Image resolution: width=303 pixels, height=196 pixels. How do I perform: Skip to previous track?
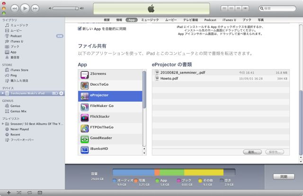[15, 9]
